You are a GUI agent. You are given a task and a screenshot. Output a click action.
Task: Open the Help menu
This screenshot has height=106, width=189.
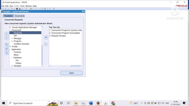point(35,6)
